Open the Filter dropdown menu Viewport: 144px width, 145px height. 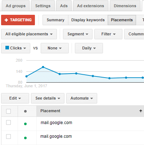click(x=108, y=34)
